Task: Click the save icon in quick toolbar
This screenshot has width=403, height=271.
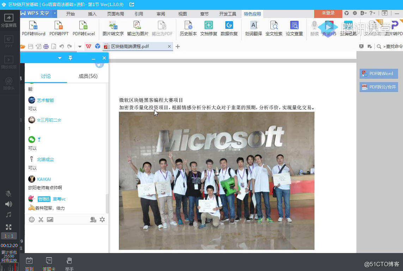Action: 31,47
